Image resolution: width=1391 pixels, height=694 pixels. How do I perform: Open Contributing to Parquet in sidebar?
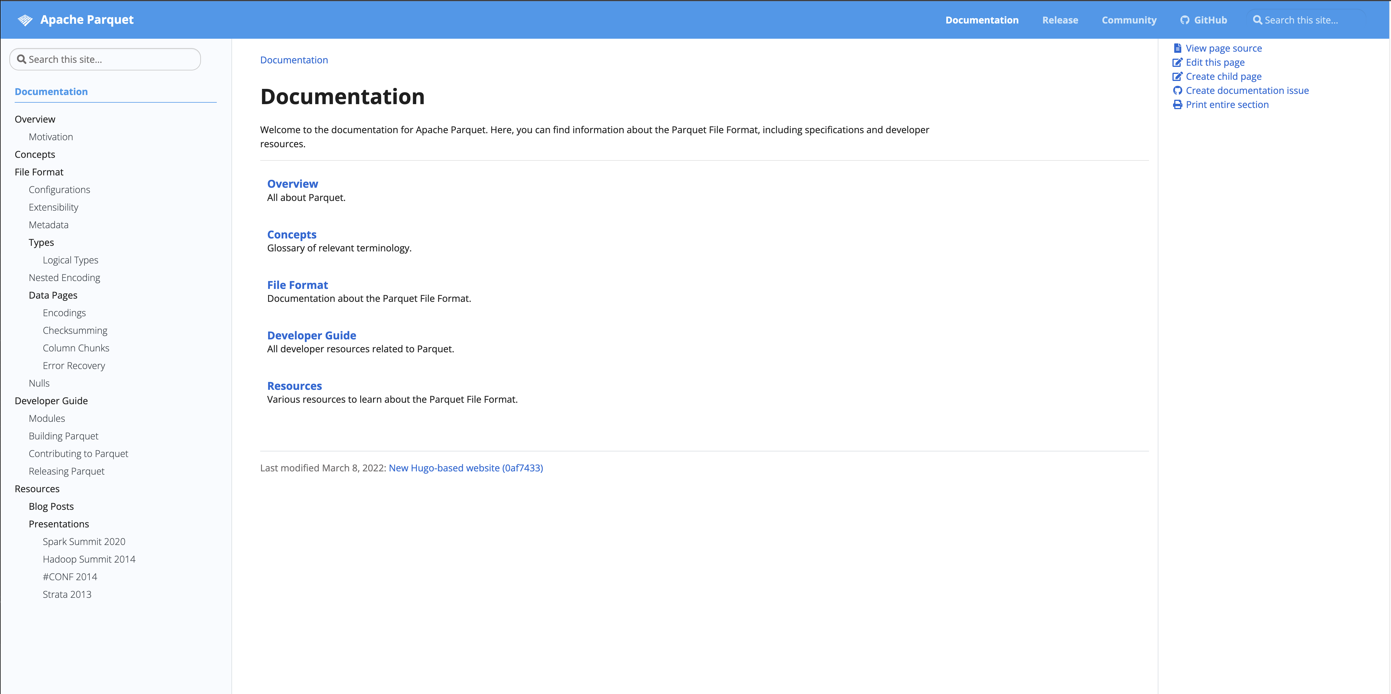click(x=78, y=454)
